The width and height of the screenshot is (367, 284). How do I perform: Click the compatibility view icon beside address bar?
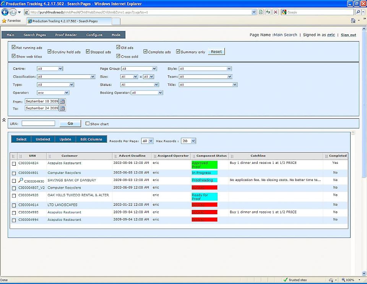(x=260, y=12)
